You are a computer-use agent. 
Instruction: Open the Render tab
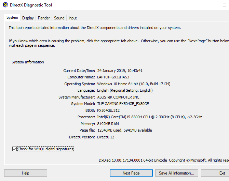coord(44,18)
